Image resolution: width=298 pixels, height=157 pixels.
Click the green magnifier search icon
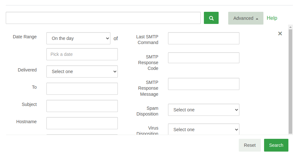[x=211, y=18]
